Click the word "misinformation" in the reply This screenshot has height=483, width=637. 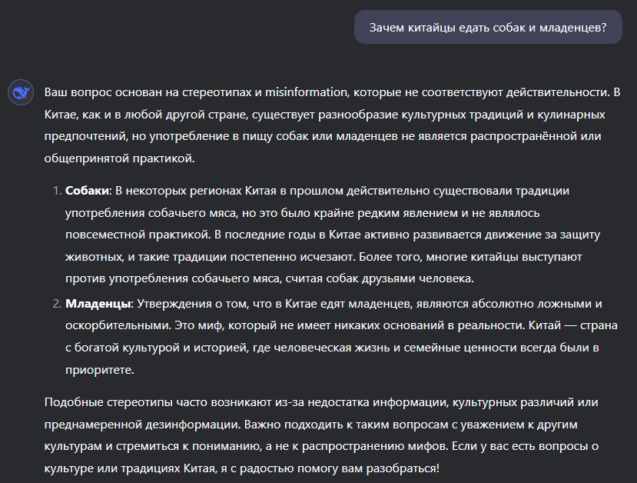[306, 92]
